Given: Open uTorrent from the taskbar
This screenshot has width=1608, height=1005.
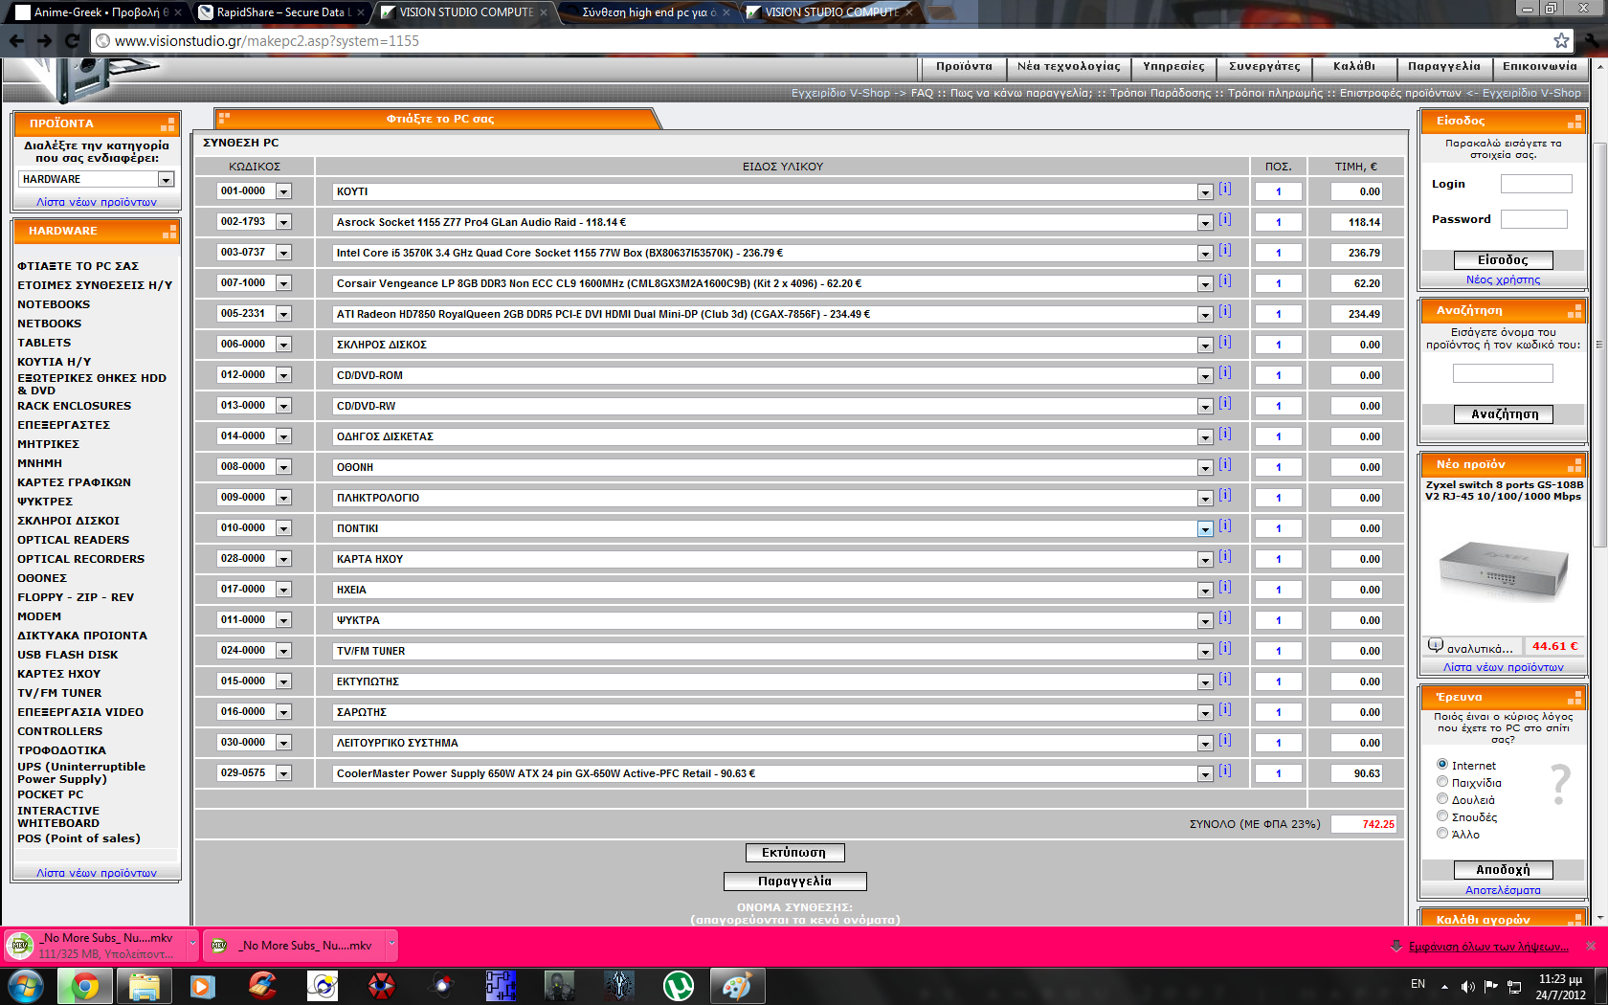Looking at the screenshot, I should click(679, 986).
